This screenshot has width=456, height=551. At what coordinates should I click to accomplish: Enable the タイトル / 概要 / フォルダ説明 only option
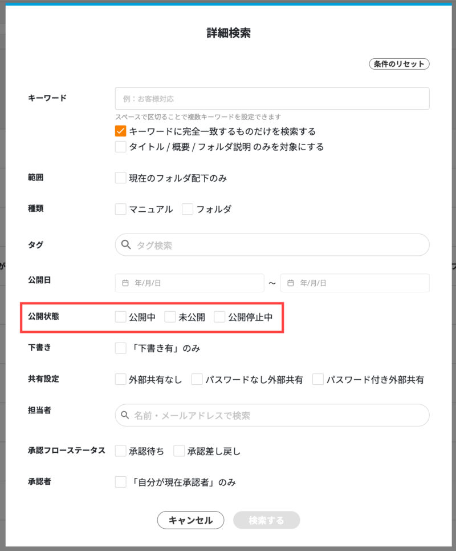pyautogui.click(x=120, y=146)
